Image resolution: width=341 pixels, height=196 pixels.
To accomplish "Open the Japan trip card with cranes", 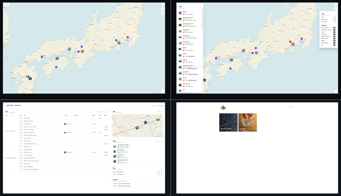I will pyautogui.click(x=247, y=122).
